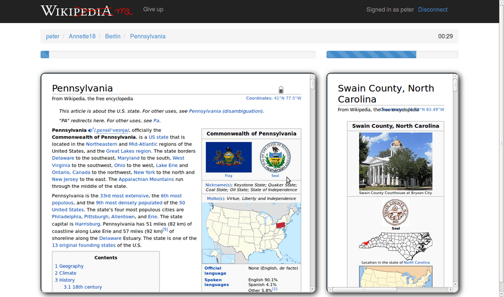The height and width of the screenshot is (297, 504).
Task: Open the Mid-Atlantic link
Action: (143, 144)
